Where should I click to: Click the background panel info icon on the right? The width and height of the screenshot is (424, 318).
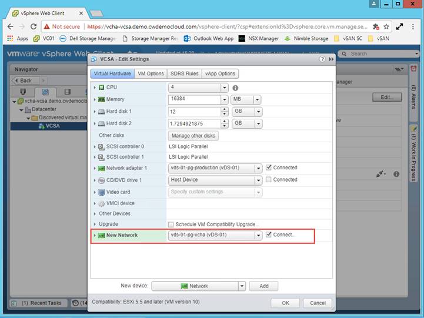tap(396, 174)
